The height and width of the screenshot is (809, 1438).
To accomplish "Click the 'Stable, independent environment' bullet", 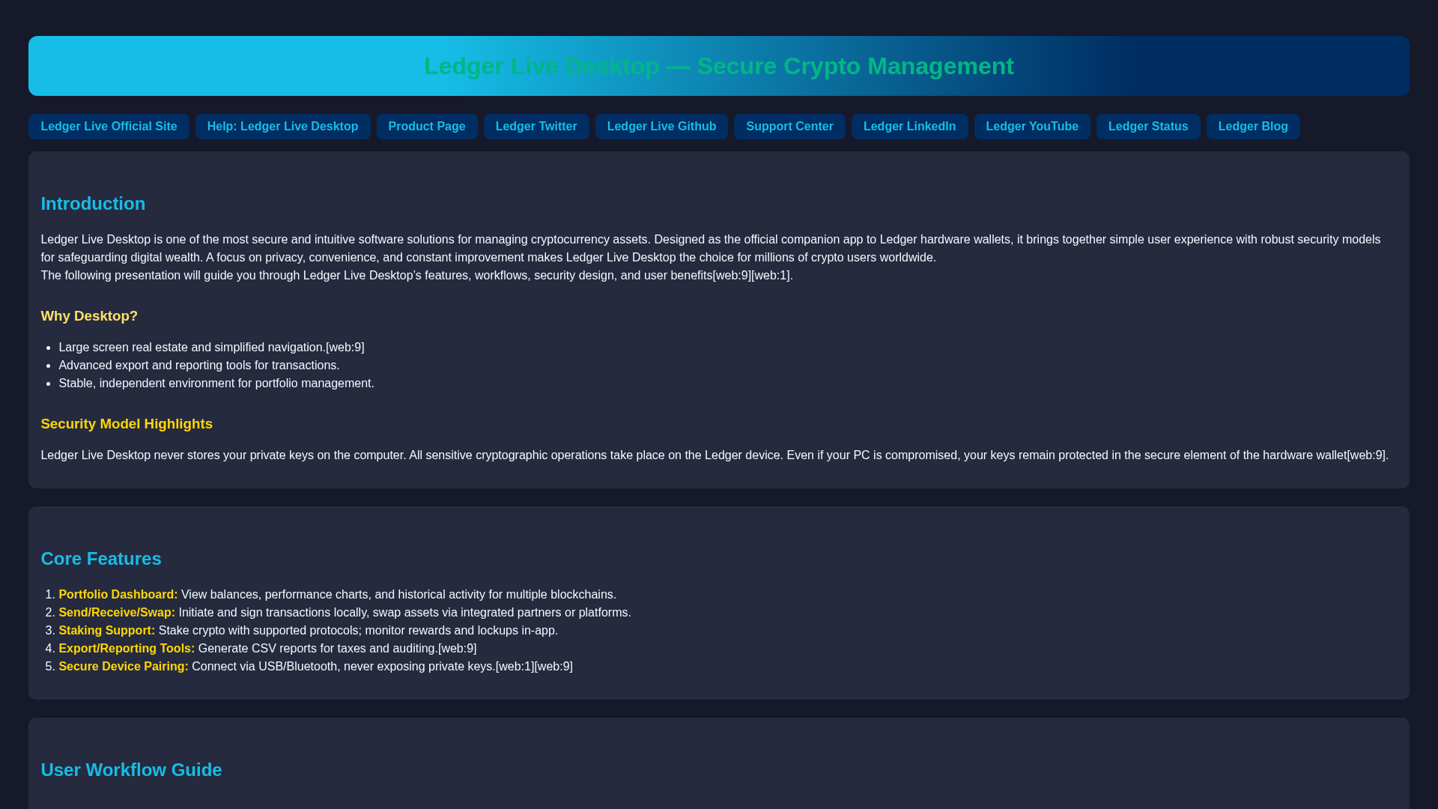I will coord(216,384).
